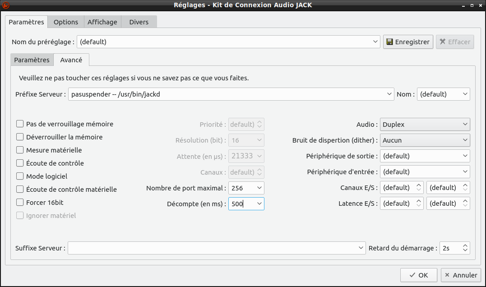Expand the Préfixe Serveur combo box
This screenshot has width=486, height=287.
pos(389,94)
